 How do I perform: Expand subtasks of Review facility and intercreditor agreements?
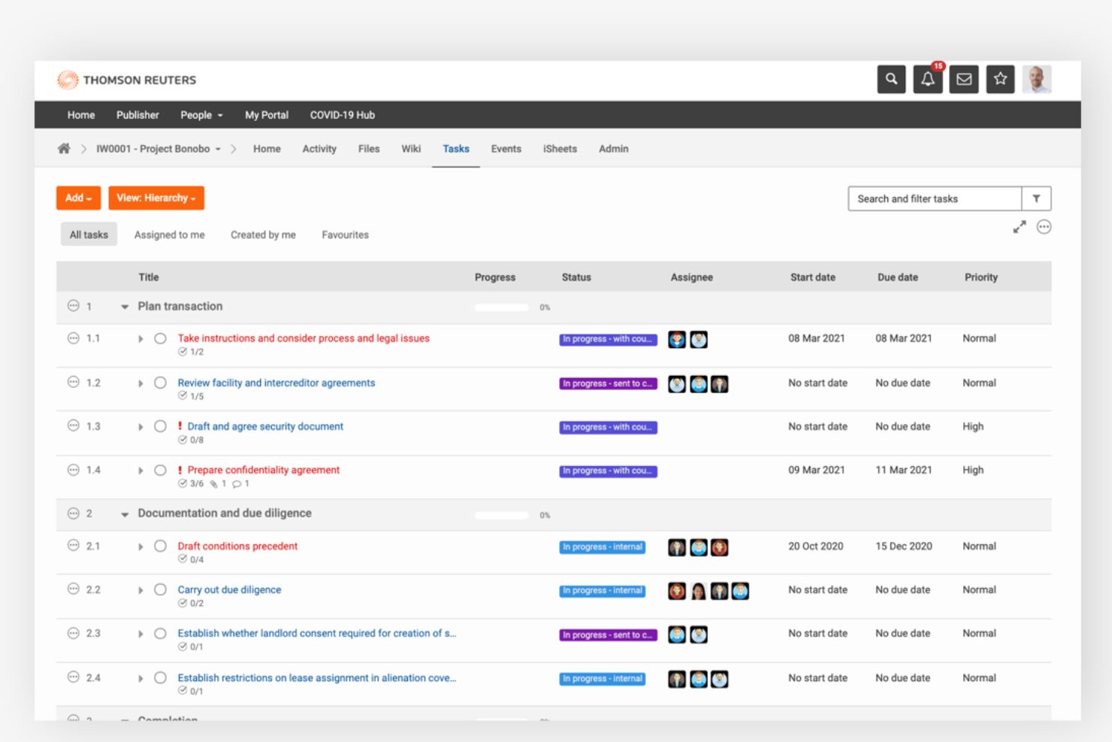[141, 383]
